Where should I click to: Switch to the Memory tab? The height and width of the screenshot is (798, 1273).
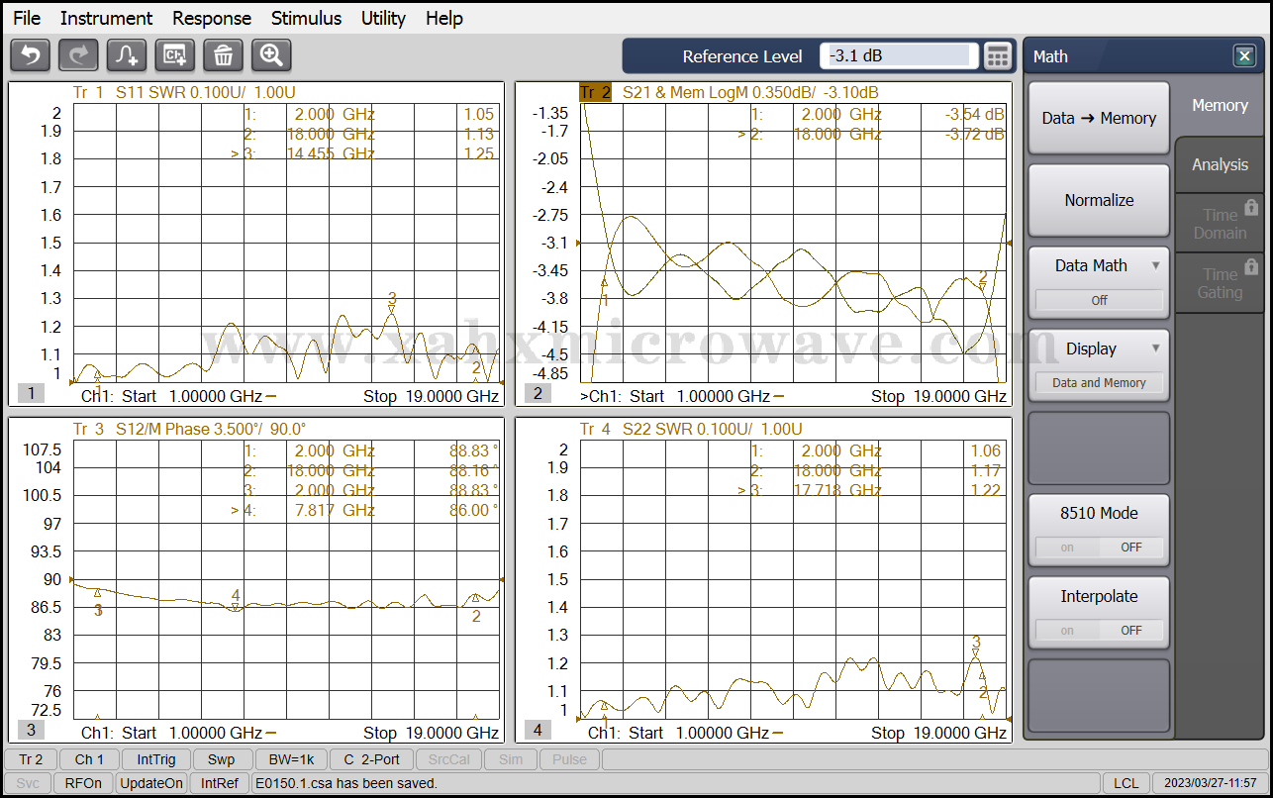1220,105
